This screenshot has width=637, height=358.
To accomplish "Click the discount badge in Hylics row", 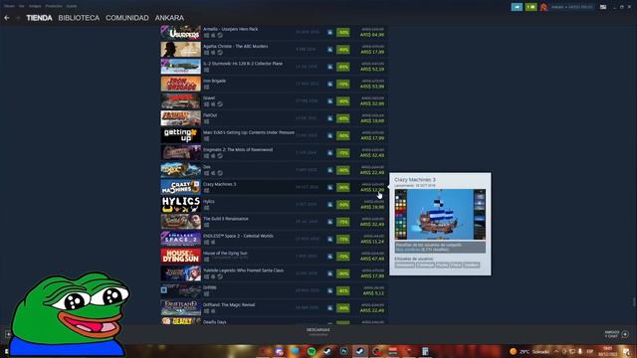I will (342, 205).
